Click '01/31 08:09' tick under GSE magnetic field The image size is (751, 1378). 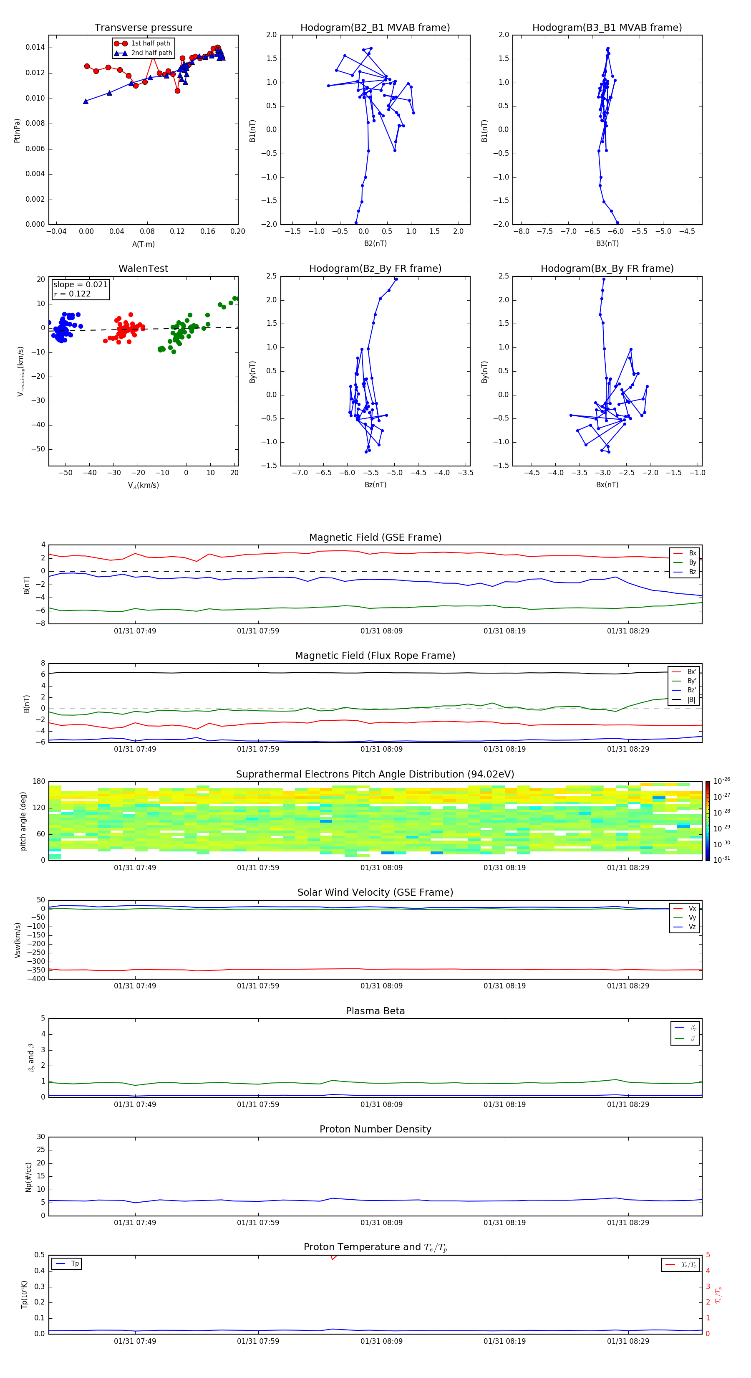point(382,631)
